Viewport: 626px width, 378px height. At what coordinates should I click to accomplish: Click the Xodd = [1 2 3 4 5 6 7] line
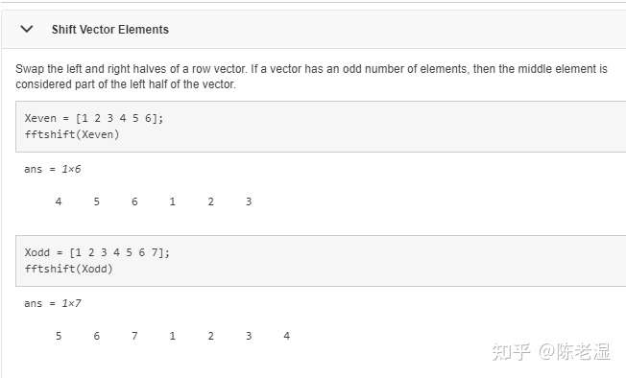click(x=97, y=252)
